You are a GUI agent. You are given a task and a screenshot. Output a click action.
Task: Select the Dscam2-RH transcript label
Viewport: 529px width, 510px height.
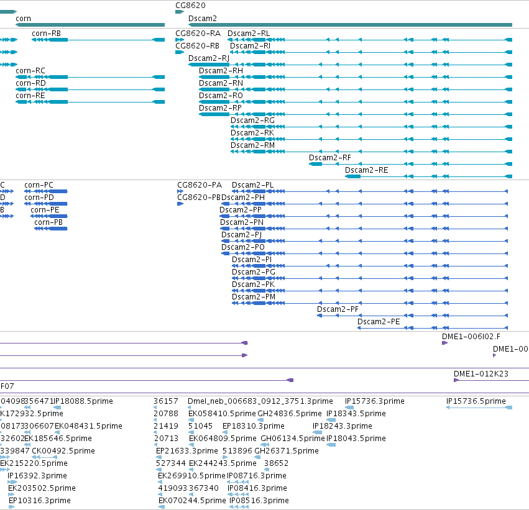pyautogui.click(x=221, y=71)
